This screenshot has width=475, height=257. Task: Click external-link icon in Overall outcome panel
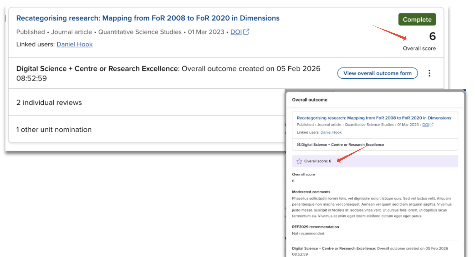[x=432, y=125]
